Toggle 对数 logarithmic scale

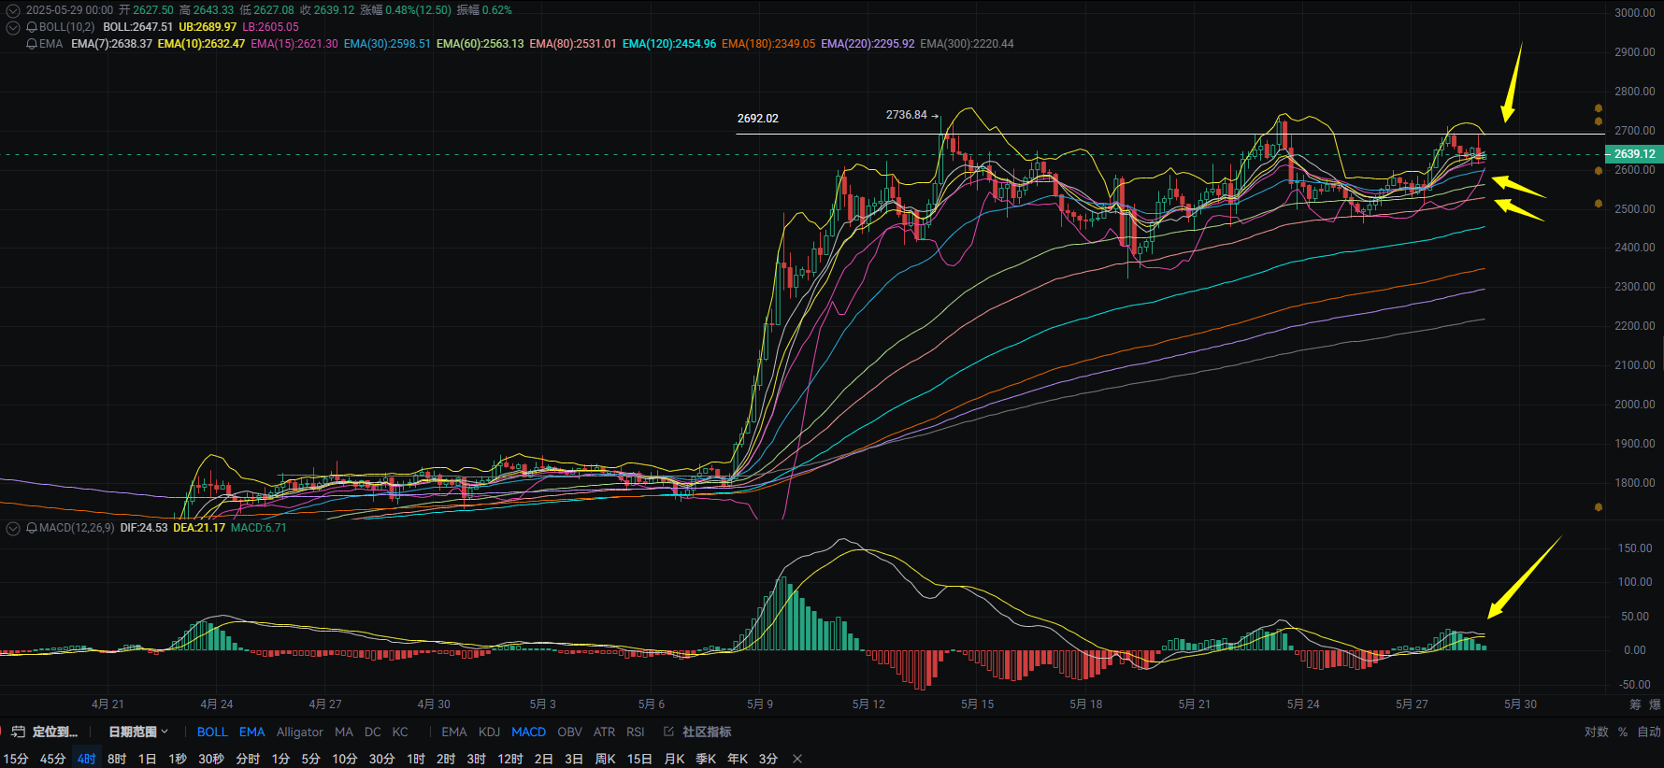[x=1597, y=732]
